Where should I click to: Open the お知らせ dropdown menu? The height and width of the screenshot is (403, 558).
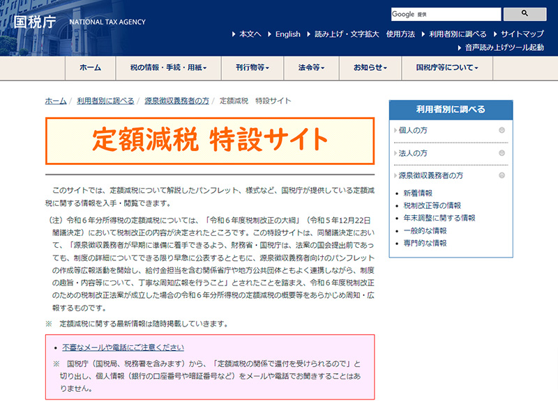368,68
